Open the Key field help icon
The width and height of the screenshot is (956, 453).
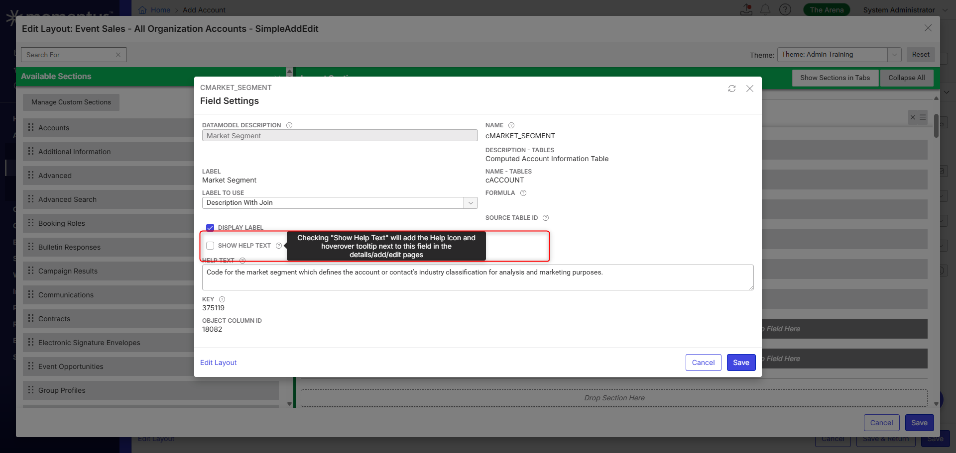[x=222, y=299]
